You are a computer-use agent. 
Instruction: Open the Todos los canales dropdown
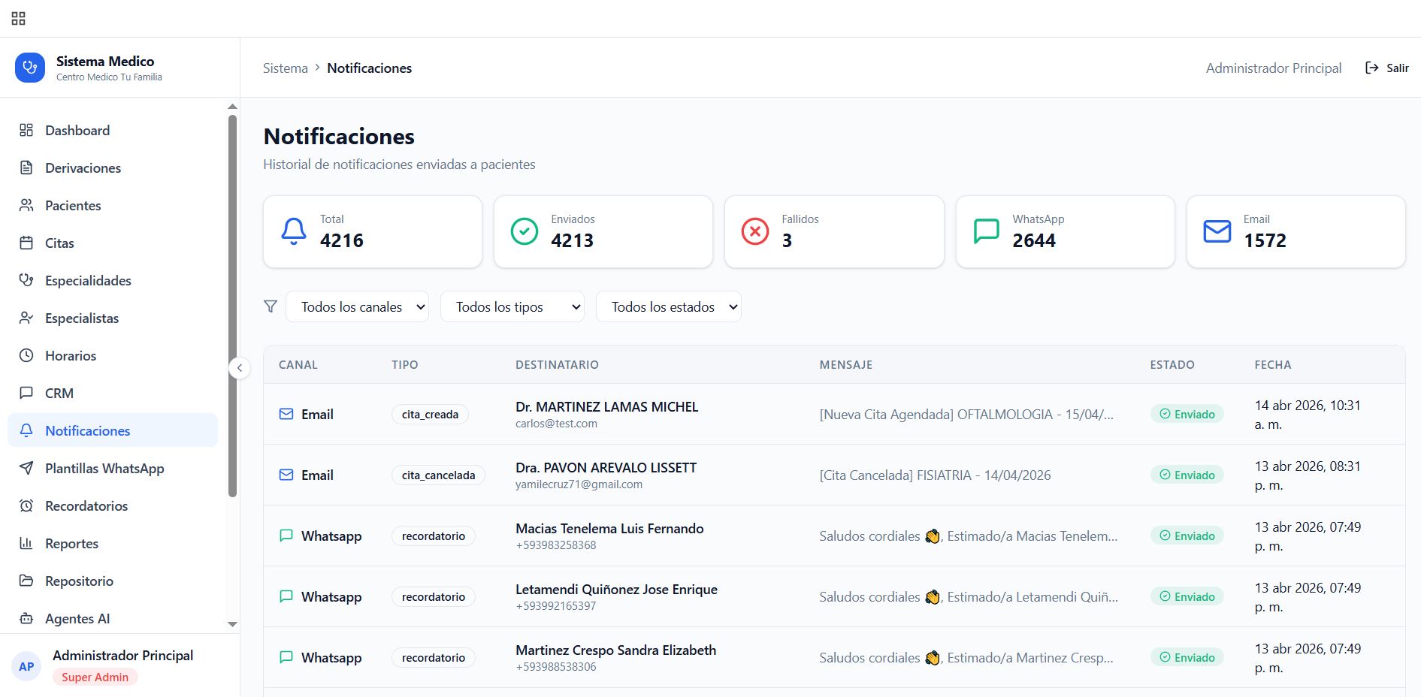coord(357,306)
